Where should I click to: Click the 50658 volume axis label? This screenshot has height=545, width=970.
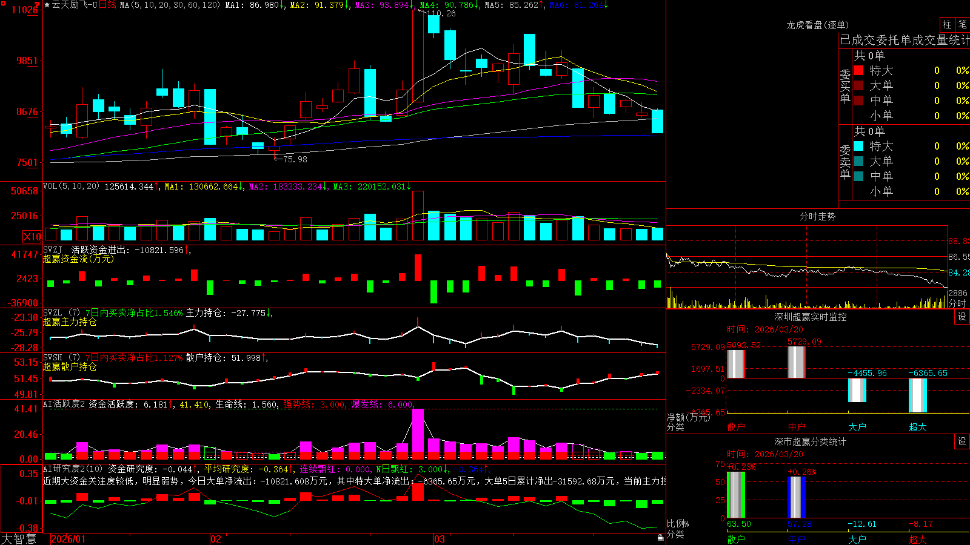tap(25, 191)
